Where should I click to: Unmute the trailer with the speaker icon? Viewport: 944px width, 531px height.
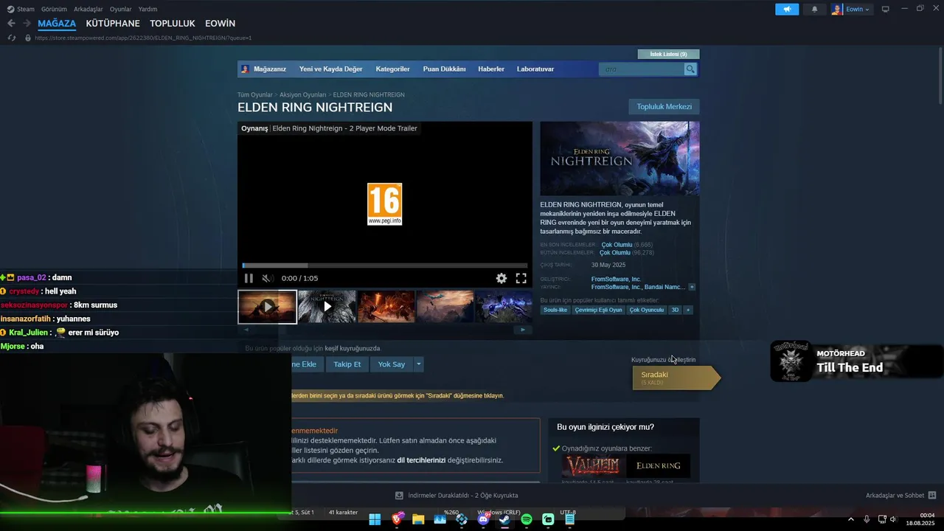point(268,278)
